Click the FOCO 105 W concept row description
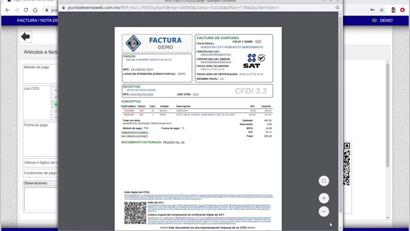410x231 pixels. point(205,115)
